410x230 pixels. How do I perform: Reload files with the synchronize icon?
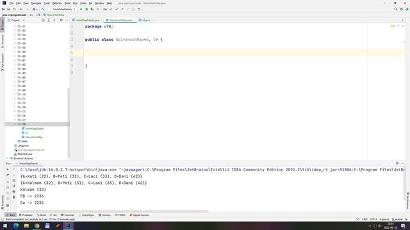point(14,9)
